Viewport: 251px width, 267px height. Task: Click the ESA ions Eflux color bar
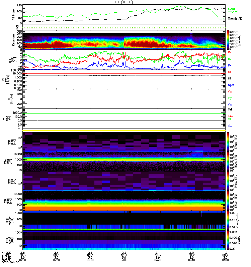point(228,162)
